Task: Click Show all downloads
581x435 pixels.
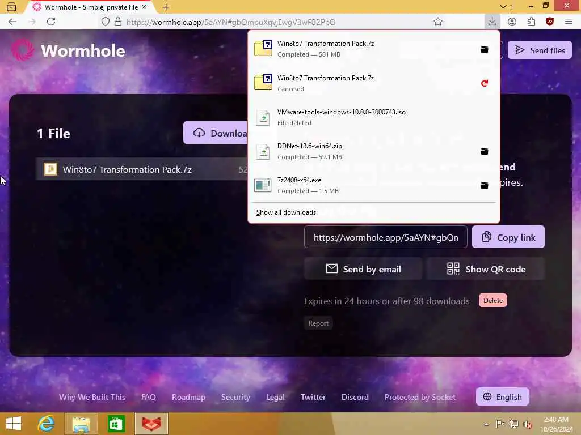Action: 286,212
